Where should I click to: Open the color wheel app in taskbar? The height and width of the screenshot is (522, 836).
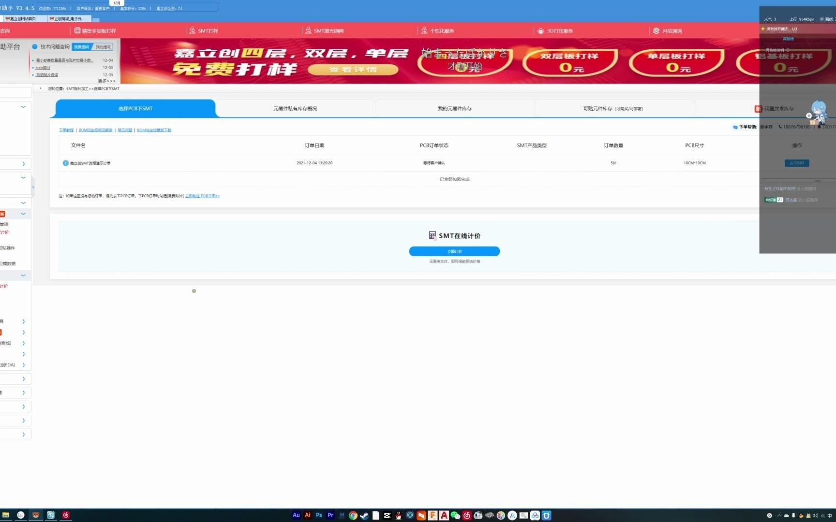coord(501,515)
